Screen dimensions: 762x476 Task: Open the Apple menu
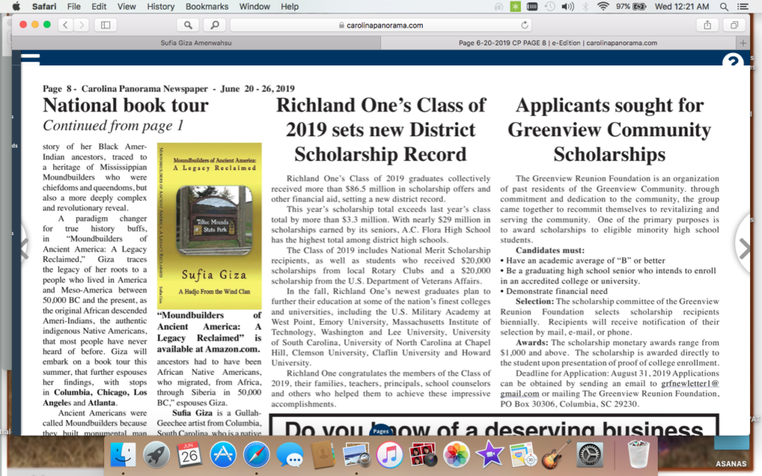tap(16, 7)
